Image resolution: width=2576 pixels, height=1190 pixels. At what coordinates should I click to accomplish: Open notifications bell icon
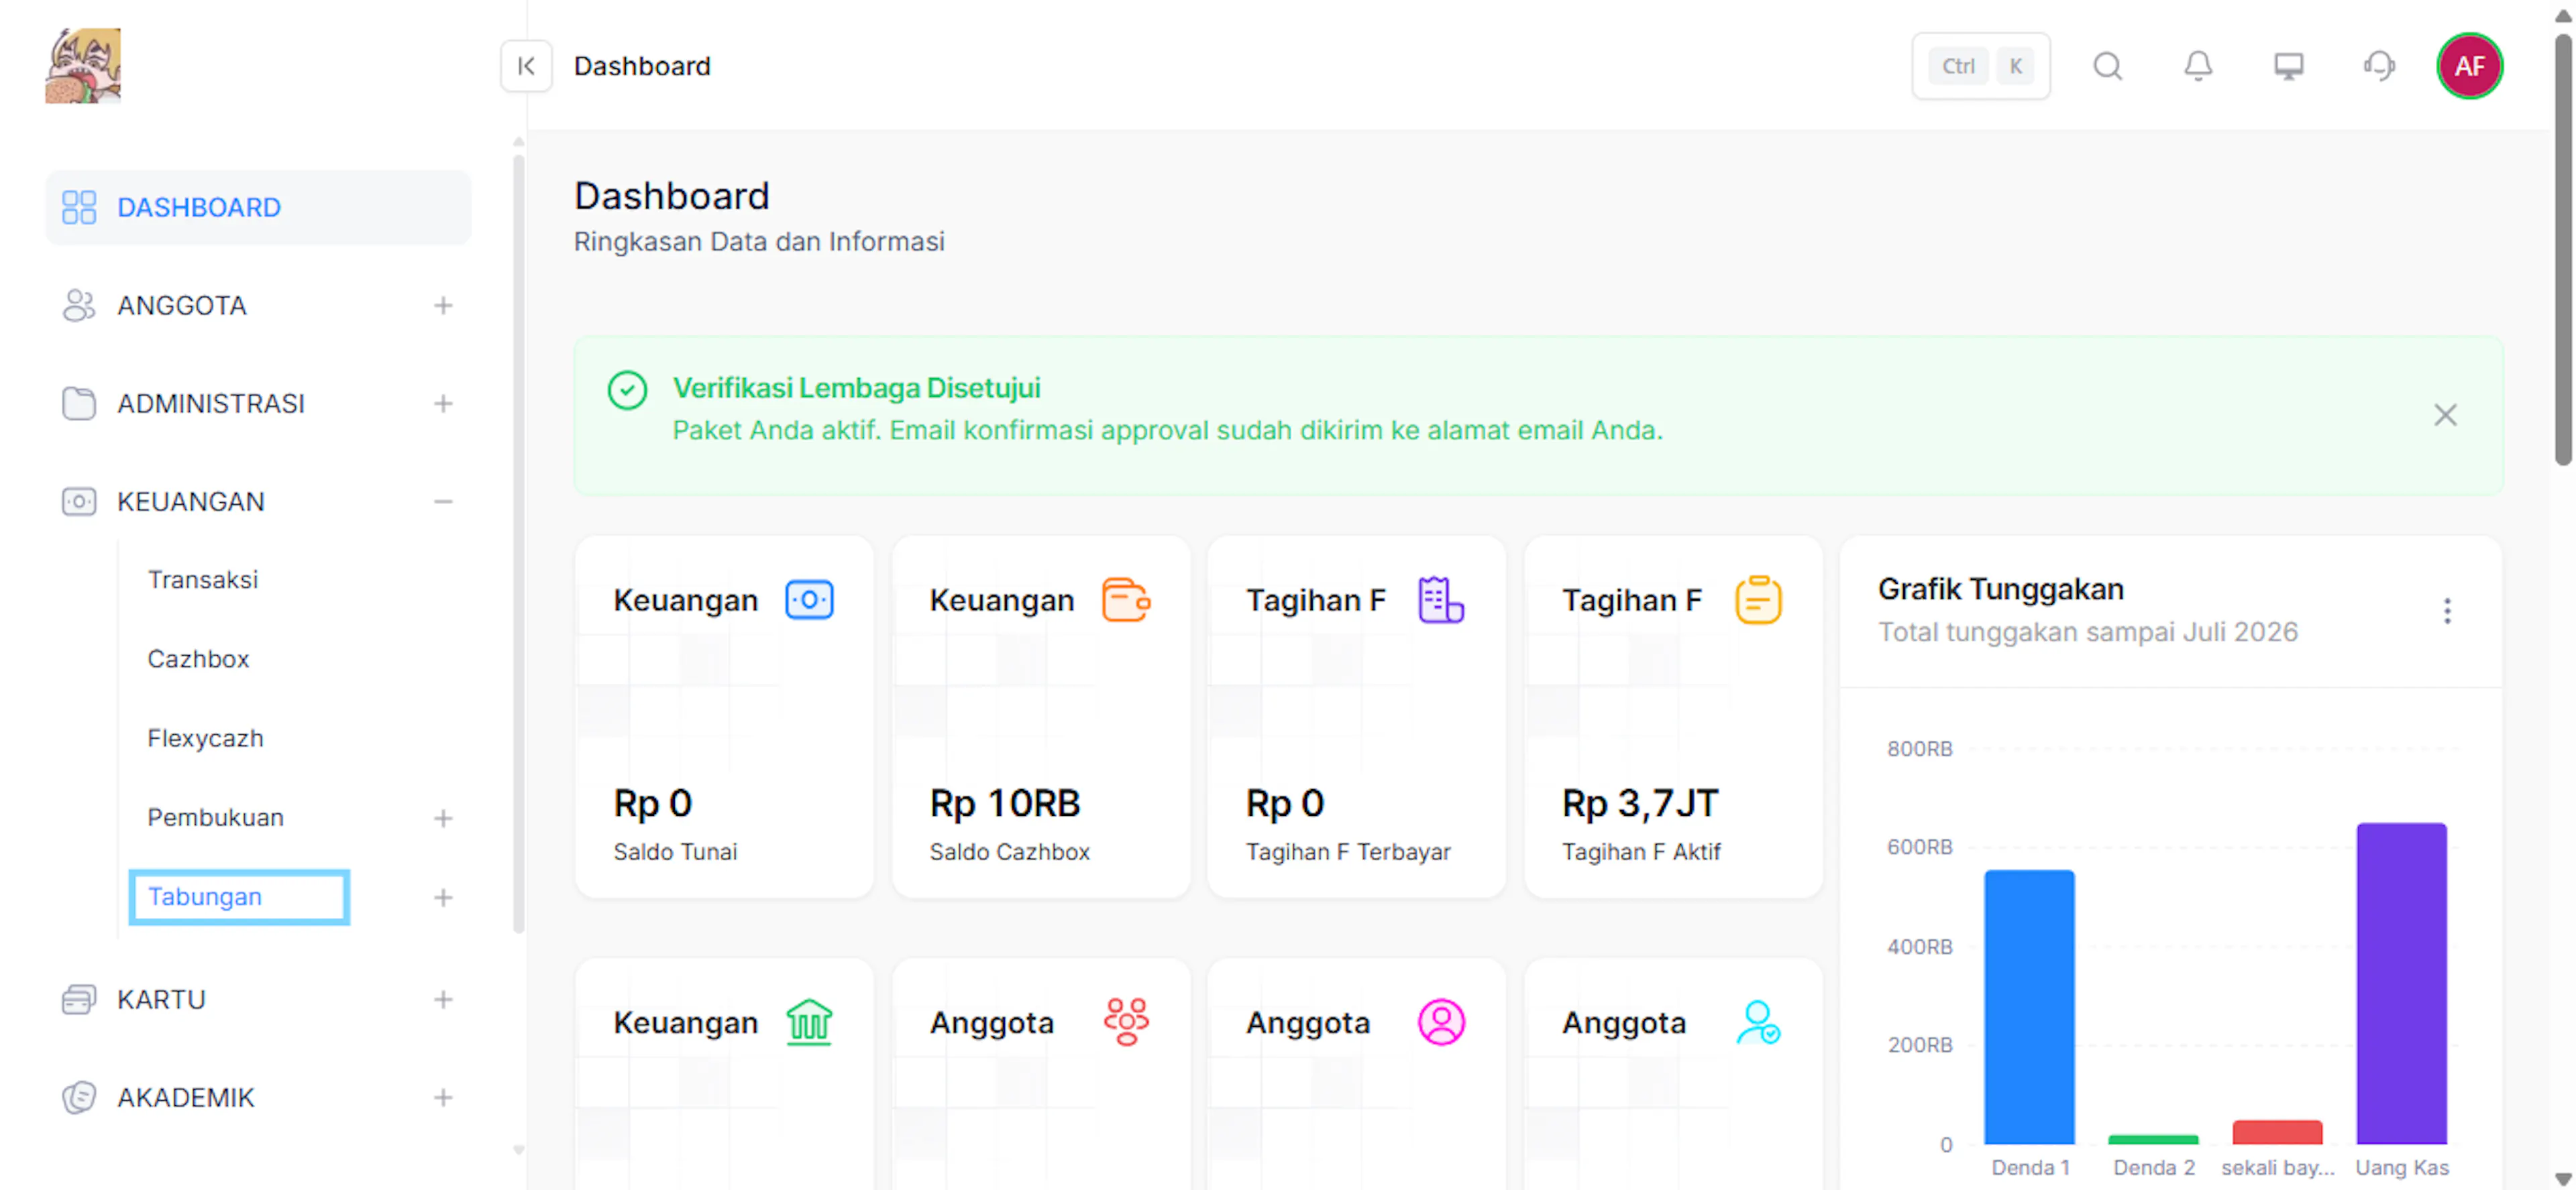click(2197, 66)
